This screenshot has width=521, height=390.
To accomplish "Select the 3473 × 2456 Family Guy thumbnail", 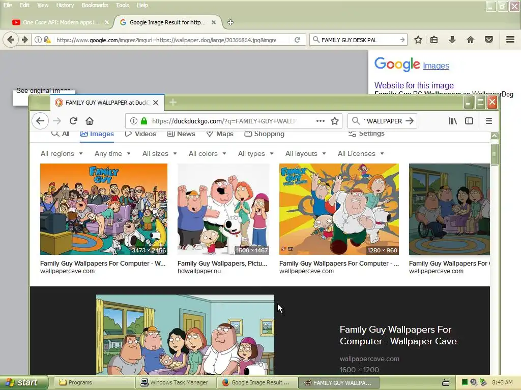I will 104,209.
